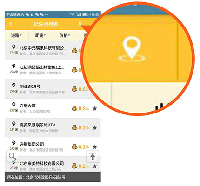Open map pin view from header
The height and width of the screenshot is (186, 200).
point(80,24)
